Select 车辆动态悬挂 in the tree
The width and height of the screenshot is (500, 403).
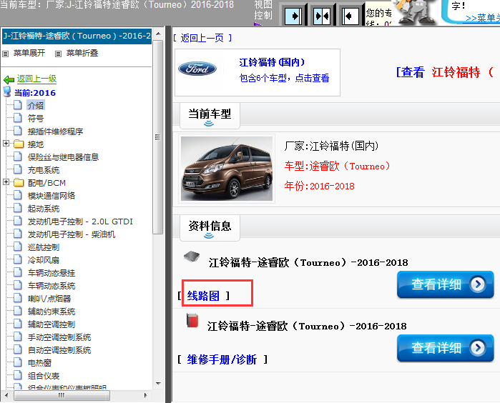point(52,273)
